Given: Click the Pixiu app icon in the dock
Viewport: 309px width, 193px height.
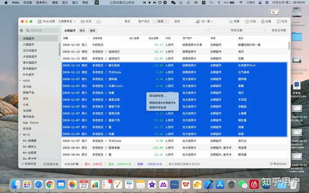Looking at the screenshot, I should (175, 184).
